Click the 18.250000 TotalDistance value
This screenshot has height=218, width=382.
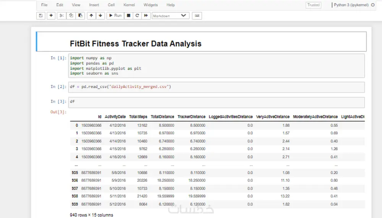tap(166, 181)
